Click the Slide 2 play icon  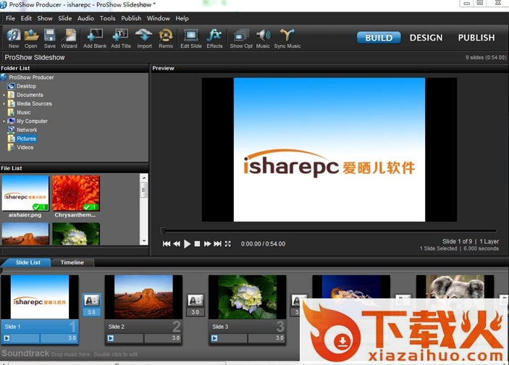pos(111,338)
